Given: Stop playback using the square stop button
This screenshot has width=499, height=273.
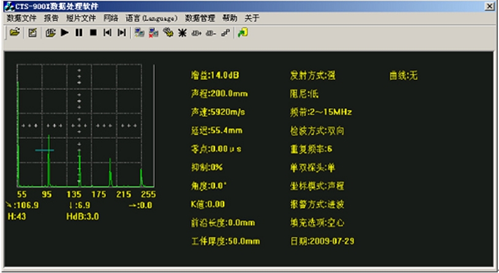Looking at the screenshot, I should 93,33.
